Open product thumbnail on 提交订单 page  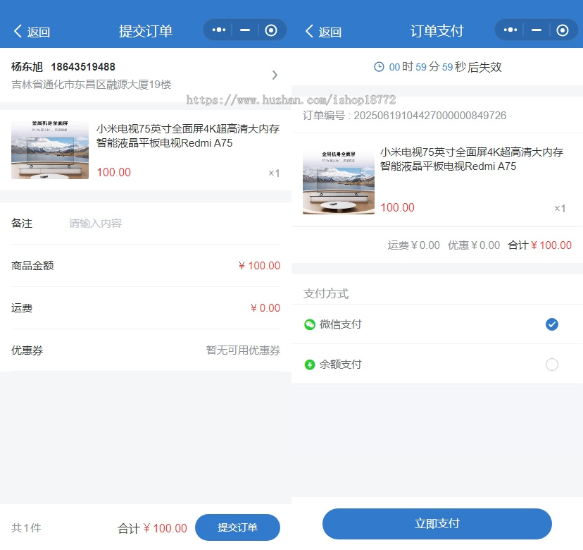[x=50, y=149]
